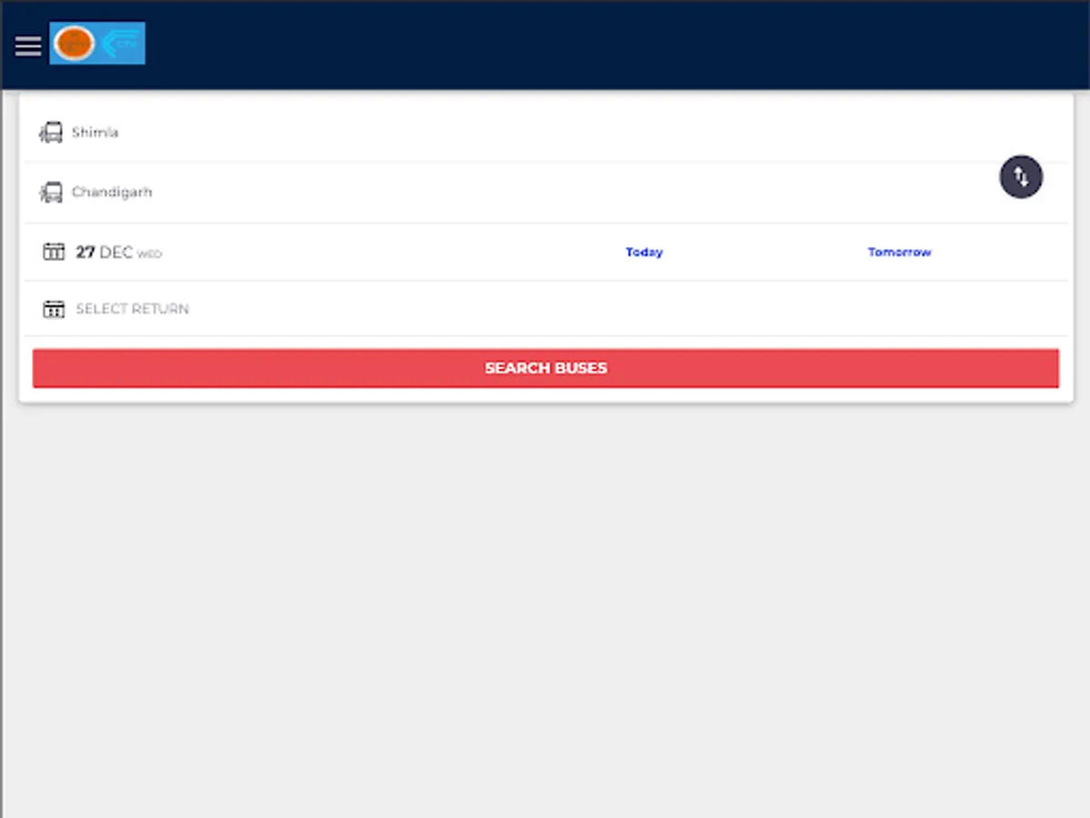Open the sidebar menu from the header

tap(27, 45)
